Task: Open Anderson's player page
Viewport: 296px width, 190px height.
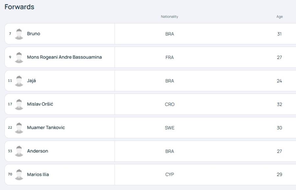Action: click(x=37, y=151)
